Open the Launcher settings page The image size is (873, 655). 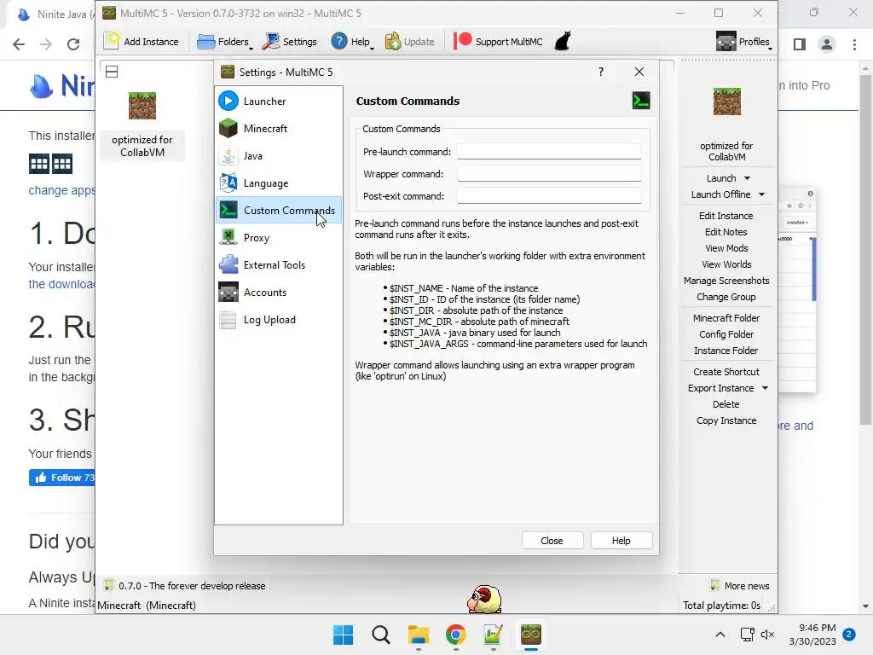(x=279, y=101)
